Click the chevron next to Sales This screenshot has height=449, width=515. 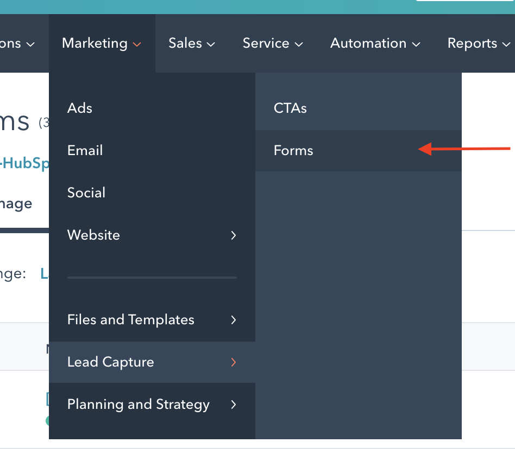pos(211,44)
